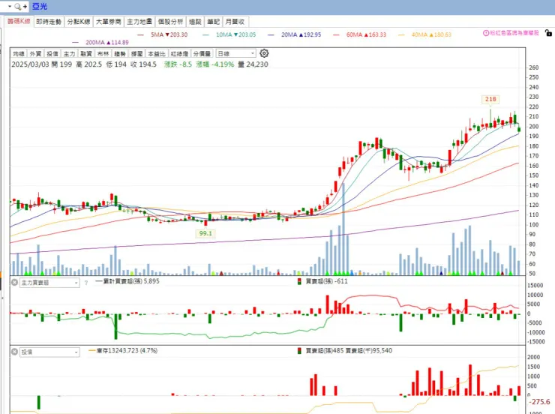Toggle the 本益比 overlay button
Image resolution: width=555 pixels, height=414 pixels.
pos(157,54)
